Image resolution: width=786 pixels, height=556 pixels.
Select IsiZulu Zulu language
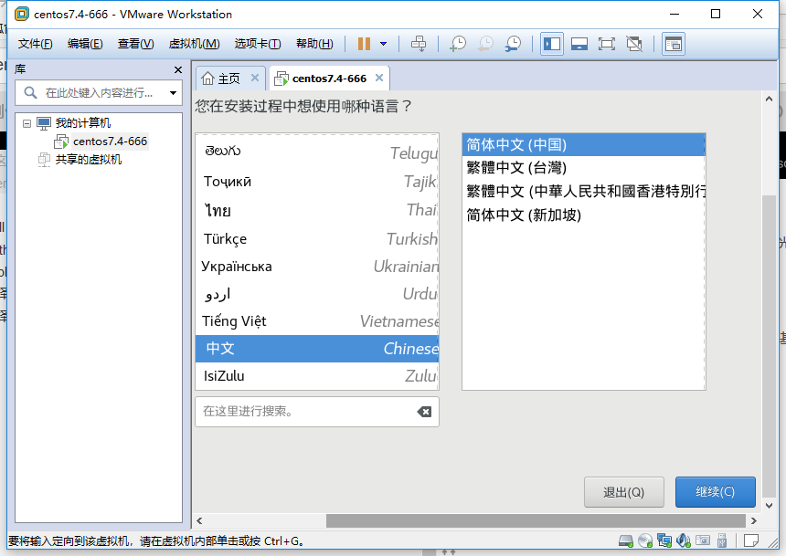pos(317,375)
